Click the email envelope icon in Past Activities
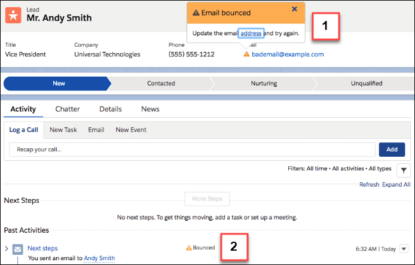The image size is (415, 265). pyautogui.click(x=18, y=249)
